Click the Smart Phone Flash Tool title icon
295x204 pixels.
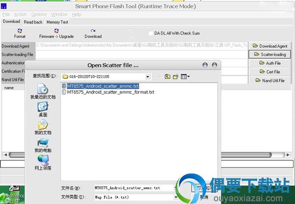[3, 6]
